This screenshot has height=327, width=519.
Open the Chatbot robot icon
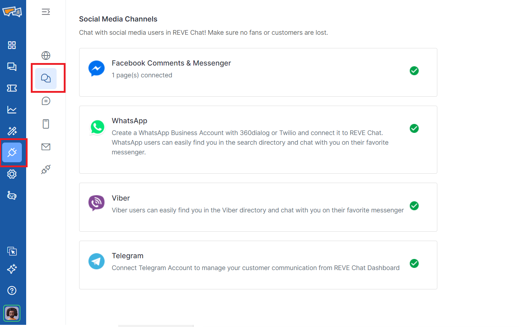12,196
